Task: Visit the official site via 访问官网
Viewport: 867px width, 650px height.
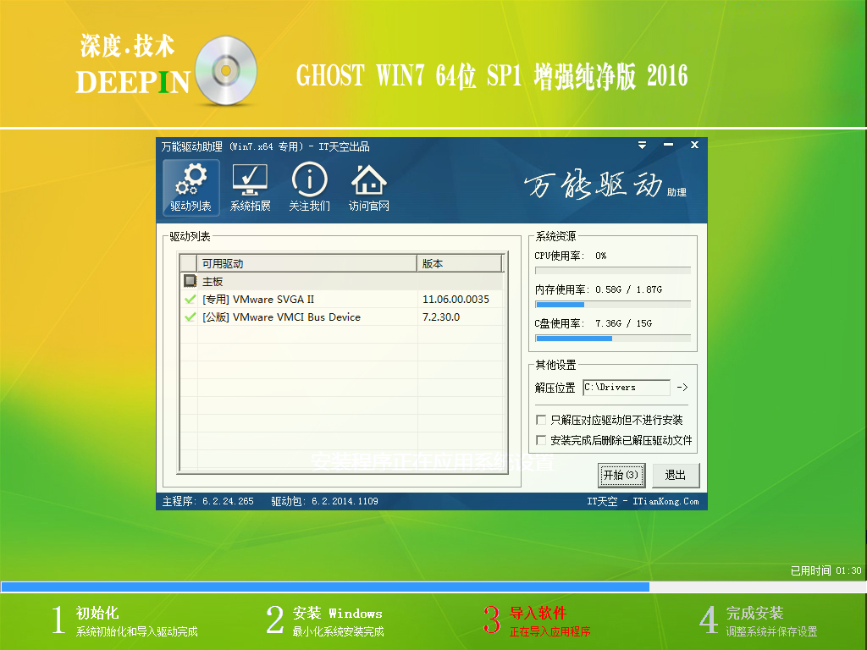Action: [x=369, y=187]
